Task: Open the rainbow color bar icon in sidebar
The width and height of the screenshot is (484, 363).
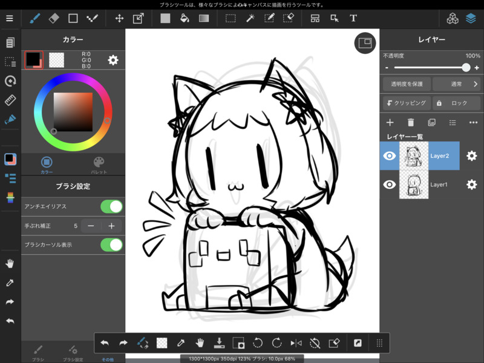Action: point(10,197)
